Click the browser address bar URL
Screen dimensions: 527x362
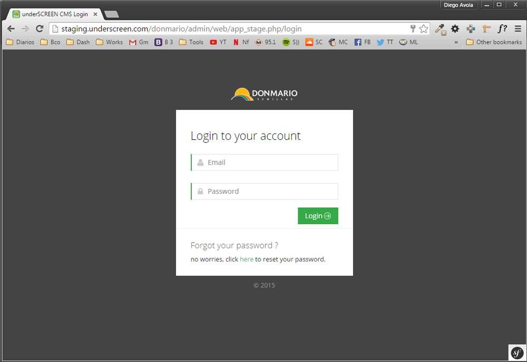point(181,29)
